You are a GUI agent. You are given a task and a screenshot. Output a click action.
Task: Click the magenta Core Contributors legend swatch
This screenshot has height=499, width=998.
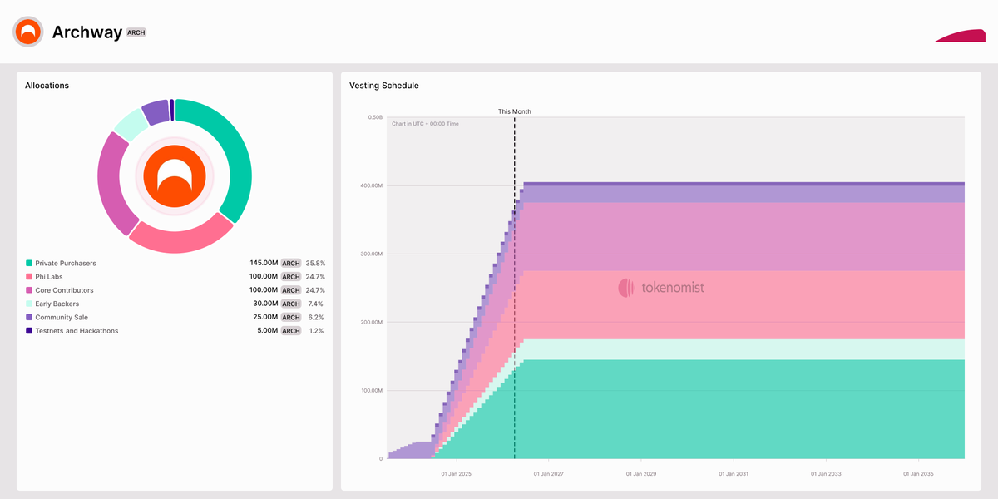click(28, 289)
